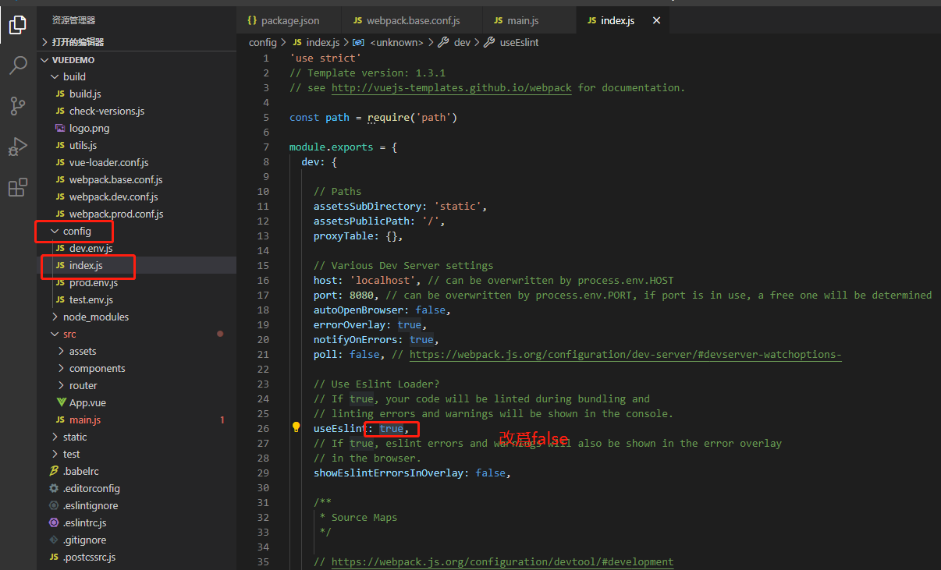Click the module.exports text on line 7

tap(332, 147)
